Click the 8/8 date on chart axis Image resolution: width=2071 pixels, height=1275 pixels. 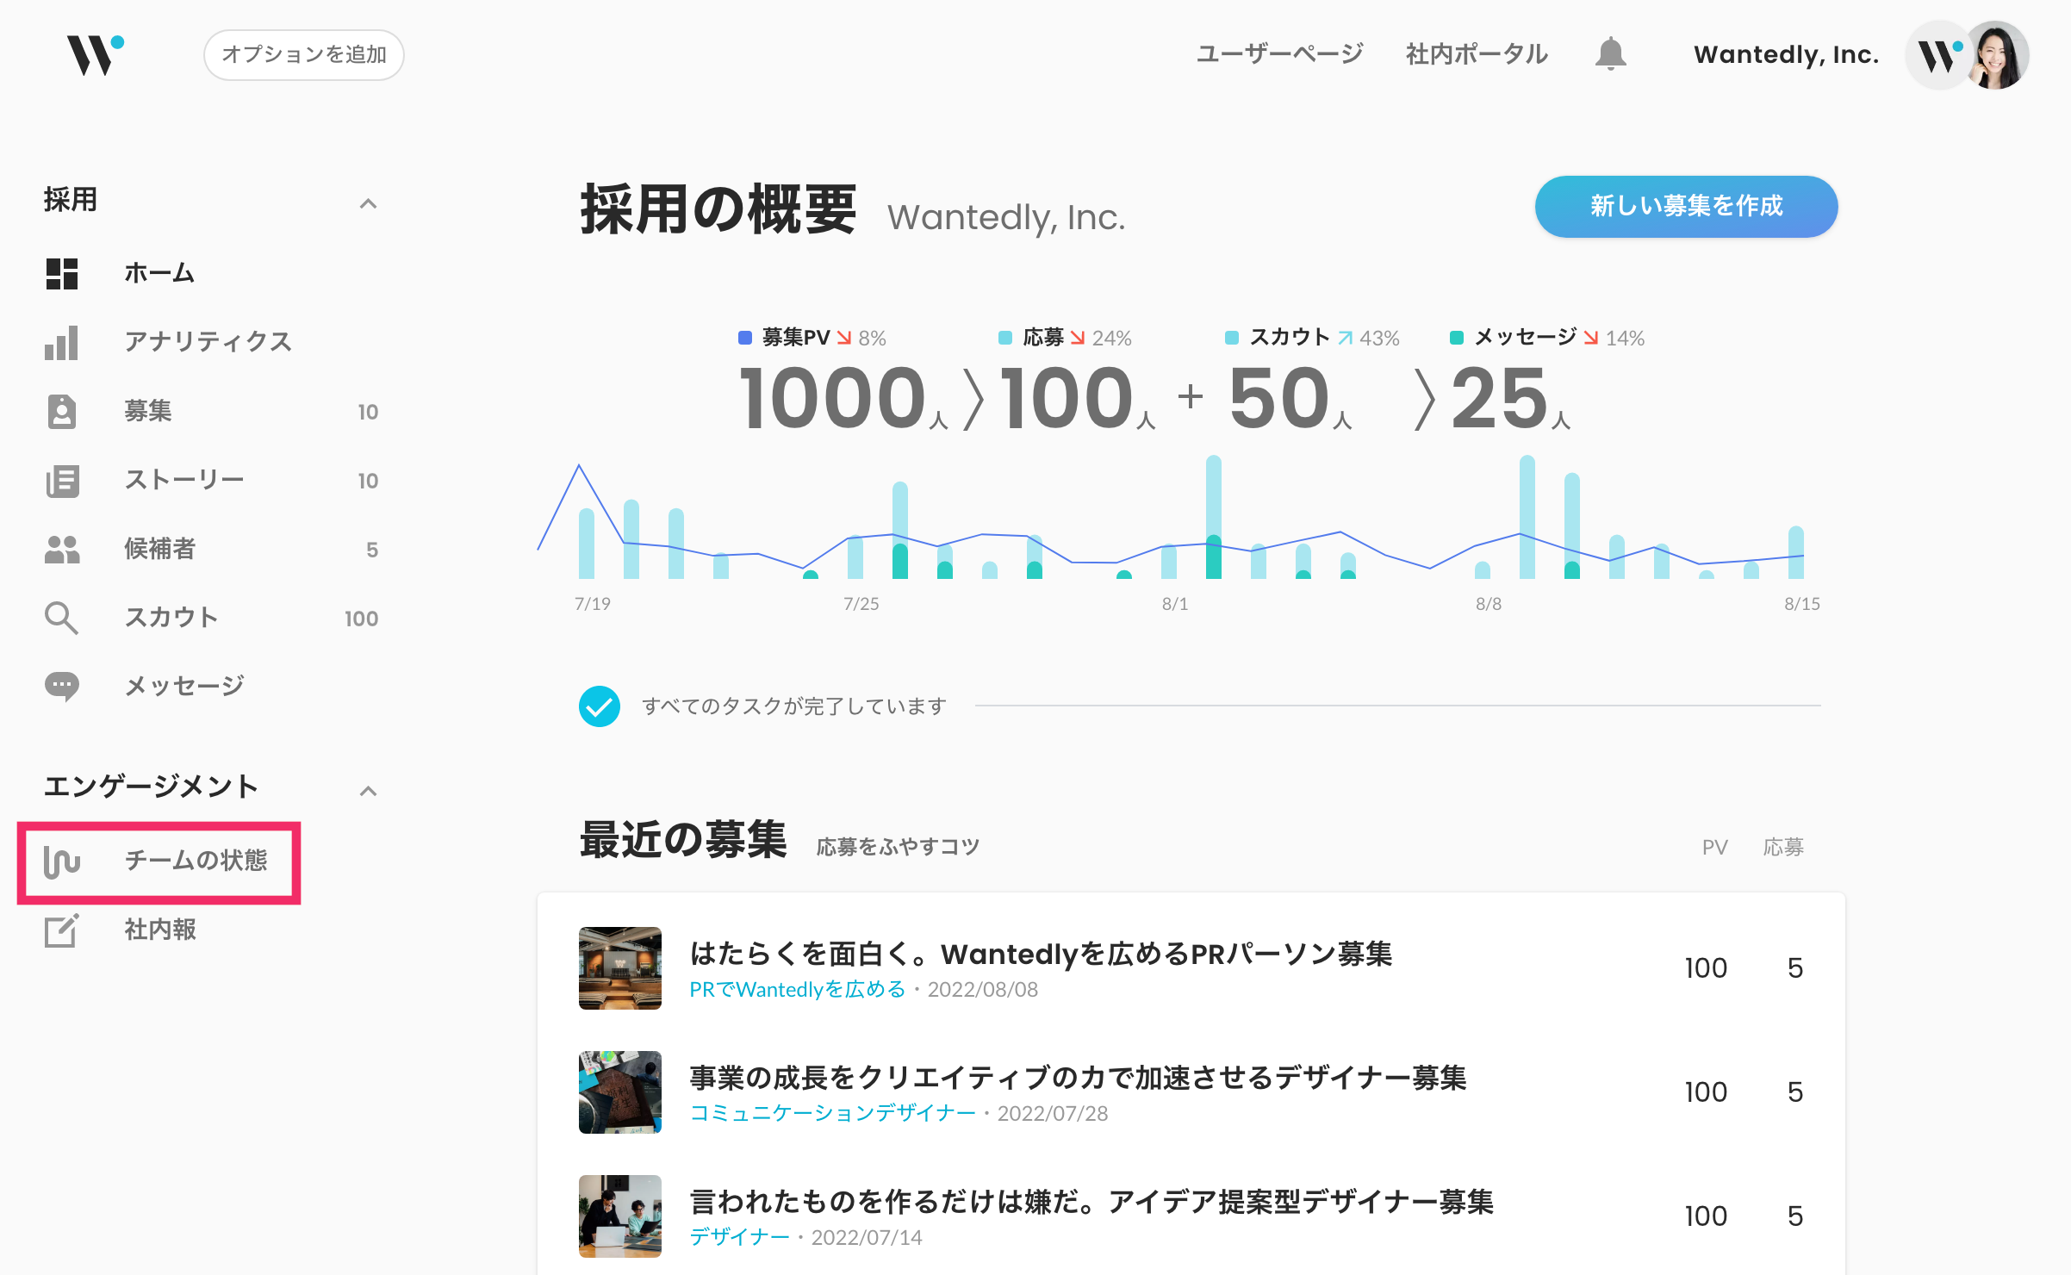(1489, 604)
